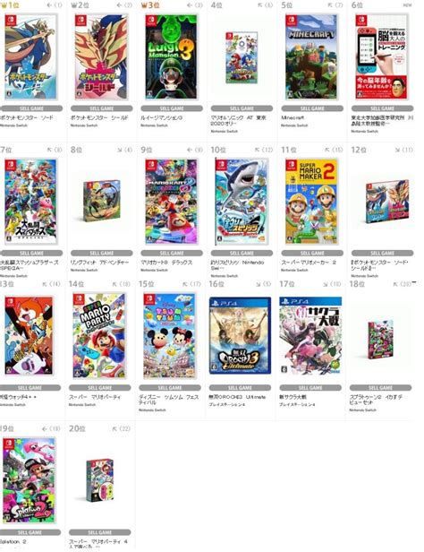Open the Luigi's Mansion 3 cover image
424x552 pixels.
172,57
